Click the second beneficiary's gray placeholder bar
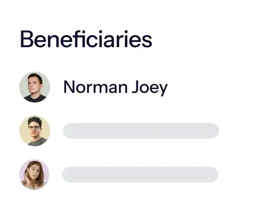266x212 pixels. click(141, 131)
